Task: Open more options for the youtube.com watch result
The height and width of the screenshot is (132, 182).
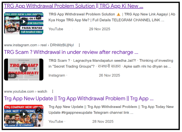Action: pos(53,92)
